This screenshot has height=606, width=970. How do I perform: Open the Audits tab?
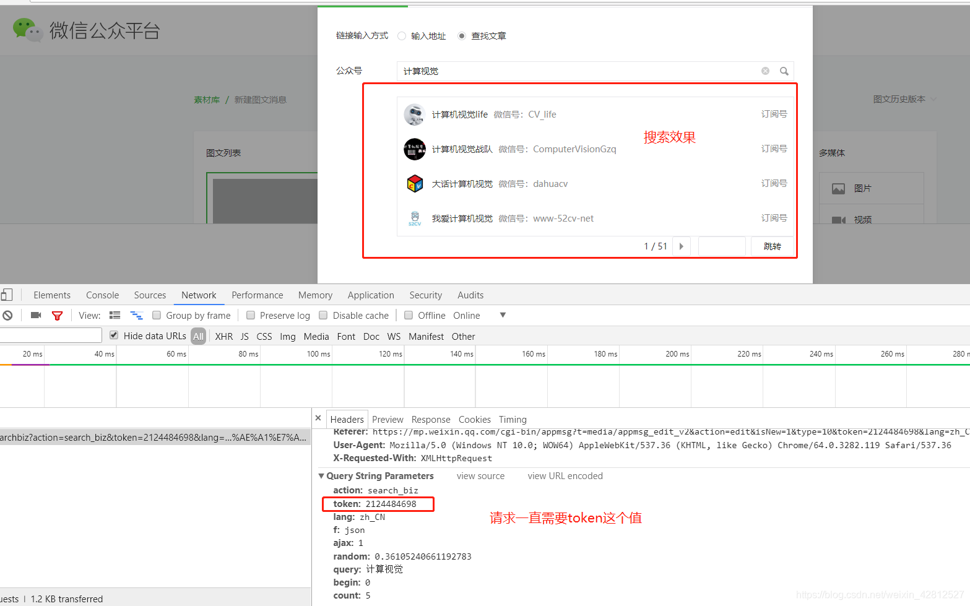(x=470, y=295)
